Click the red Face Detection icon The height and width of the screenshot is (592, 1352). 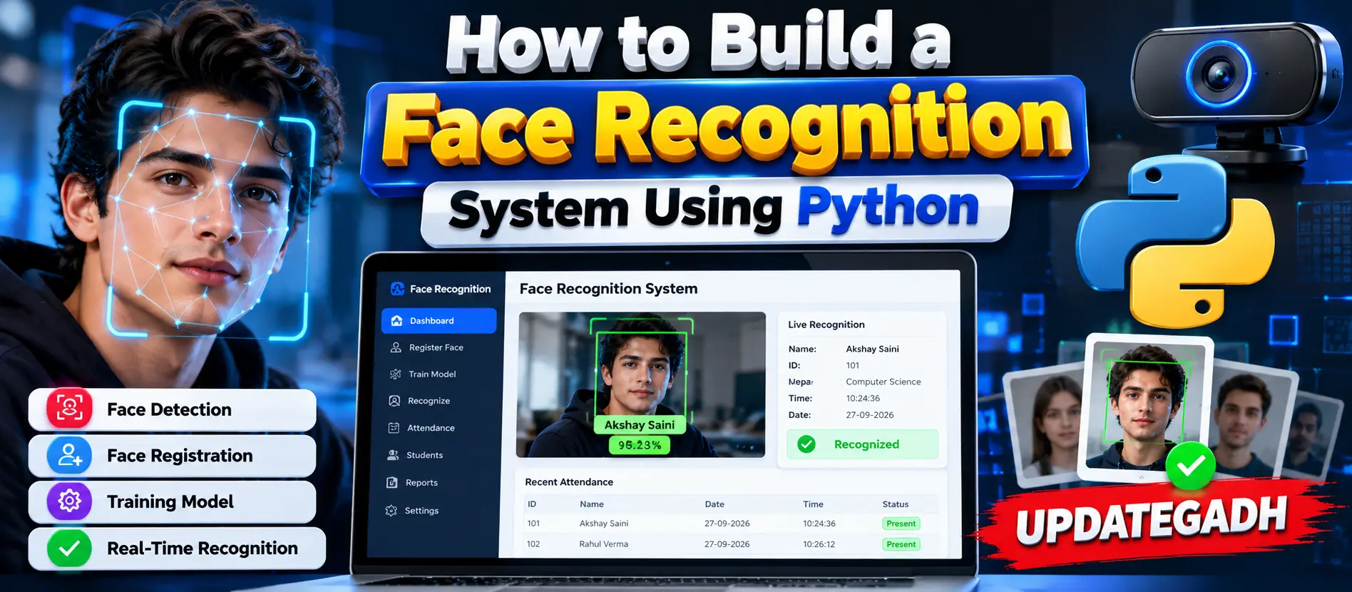coord(69,408)
